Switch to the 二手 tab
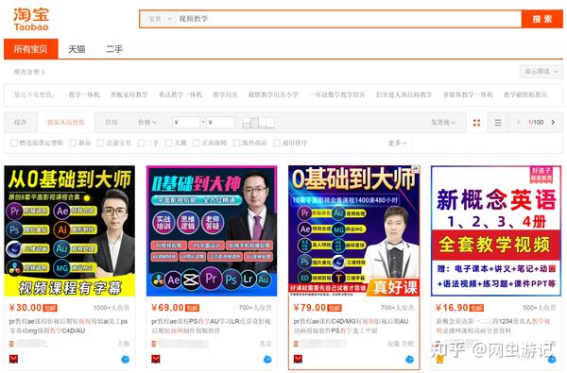567x373 pixels. [x=114, y=49]
